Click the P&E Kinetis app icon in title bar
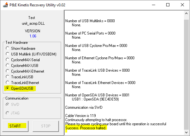This screenshot has height=136, width=190. point(5,5)
